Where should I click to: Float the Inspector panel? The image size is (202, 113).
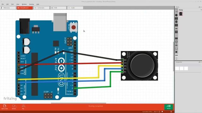tap(199, 62)
